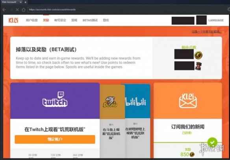The width and height of the screenshot is (230, 160).
Task: Click the Klei logo in the header
Action: [x=13, y=20]
